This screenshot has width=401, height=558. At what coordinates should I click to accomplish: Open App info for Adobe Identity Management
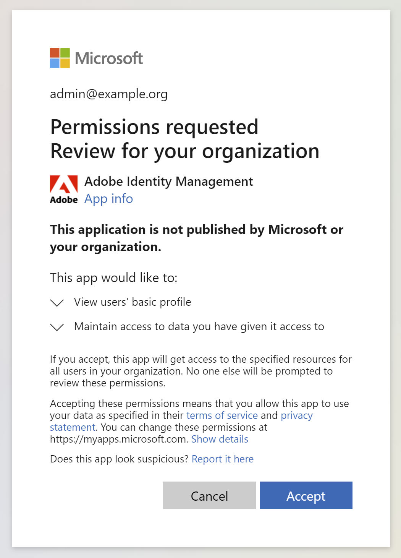click(x=108, y=199)
